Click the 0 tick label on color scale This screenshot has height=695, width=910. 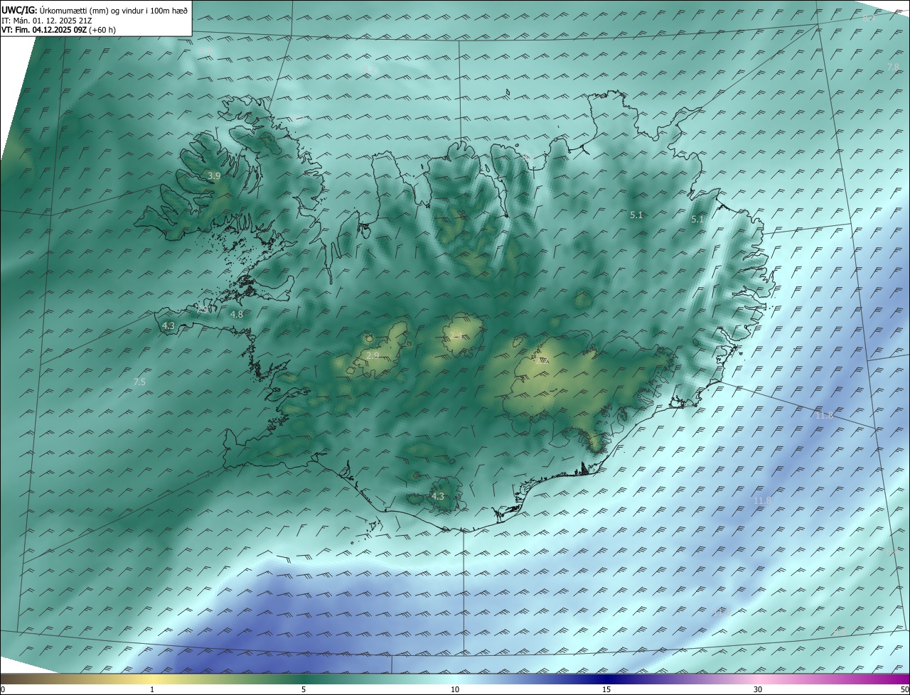[x=3, y=689]
